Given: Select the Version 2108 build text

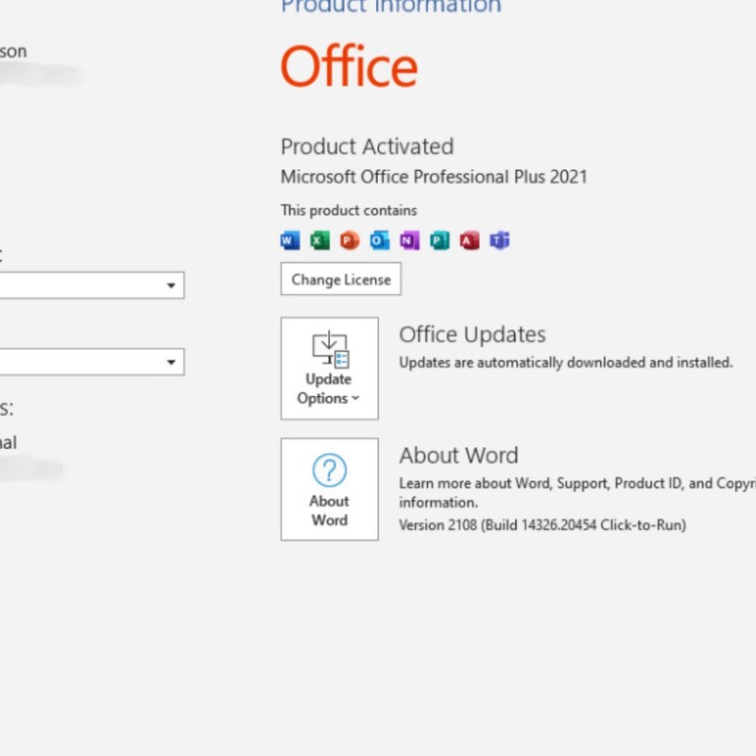Looking at the screenshot, I should point(542,524).
